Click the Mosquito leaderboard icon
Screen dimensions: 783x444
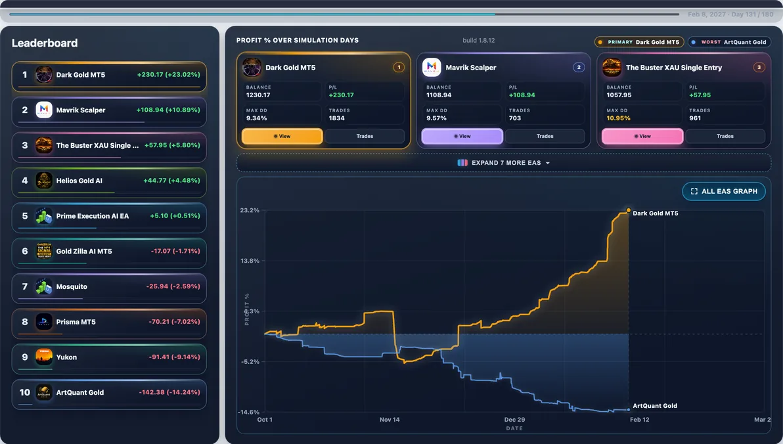44,286
